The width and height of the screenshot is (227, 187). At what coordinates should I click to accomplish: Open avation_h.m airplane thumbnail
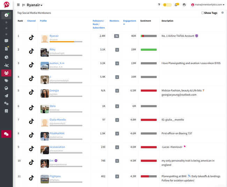pos(45,66)
